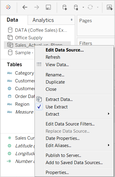115x177 pixels.
Task: Click the Save disk icon
Action: [48, 7]
